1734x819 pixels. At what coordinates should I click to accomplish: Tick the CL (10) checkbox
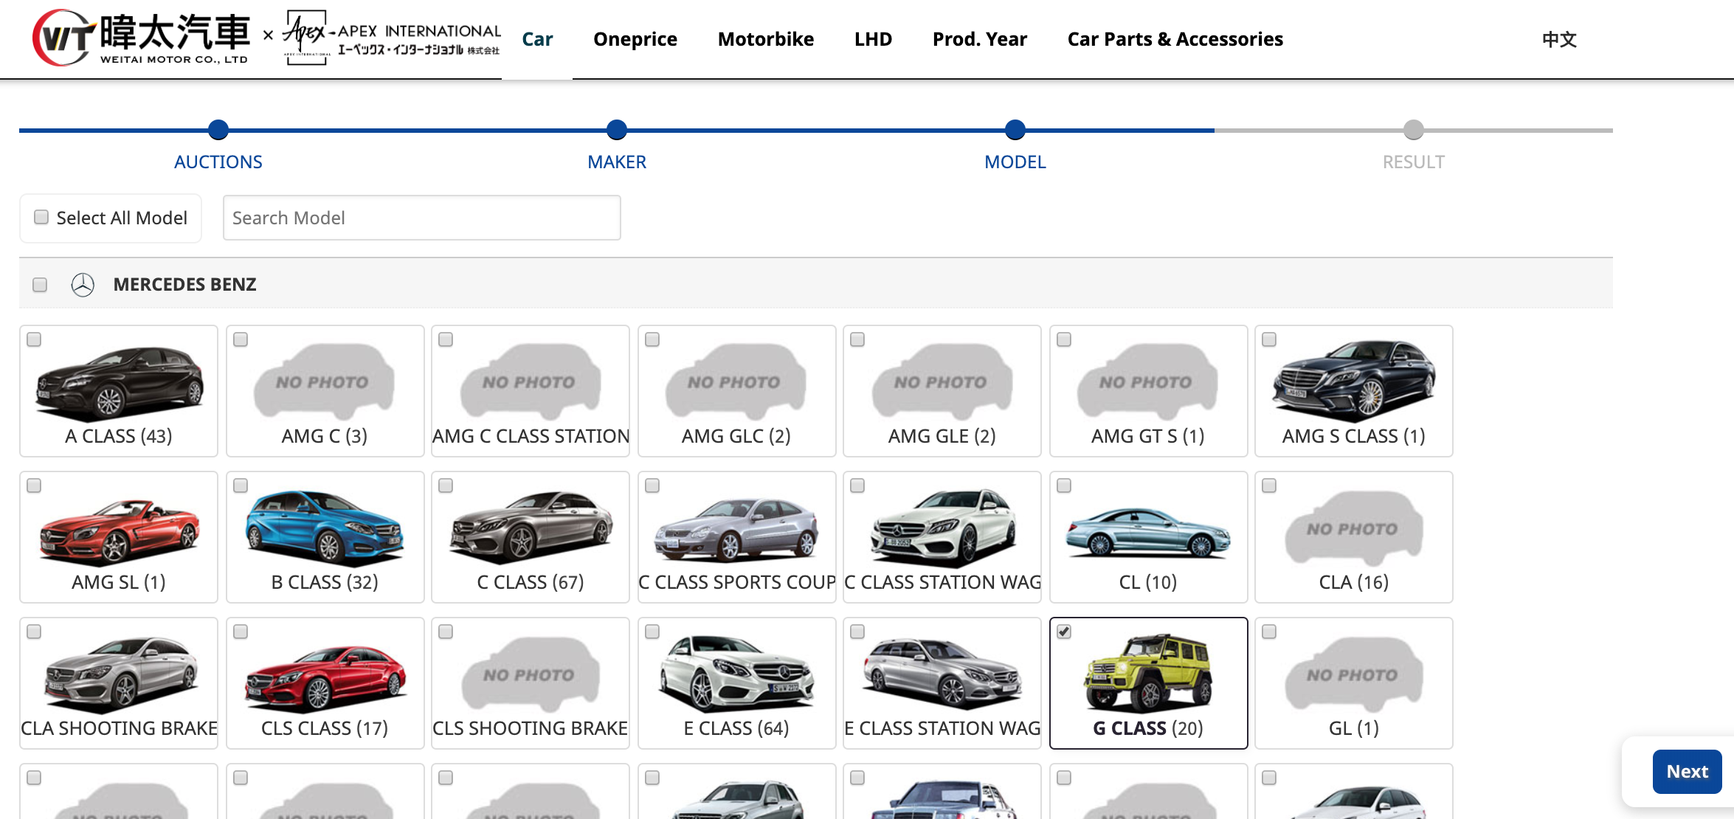(x=1064, y=485)
